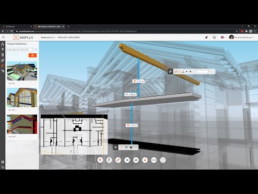The height and width of the screenshot is (194, 258).
Task: Close the first Bimplus browser tab
Action: 31,26
